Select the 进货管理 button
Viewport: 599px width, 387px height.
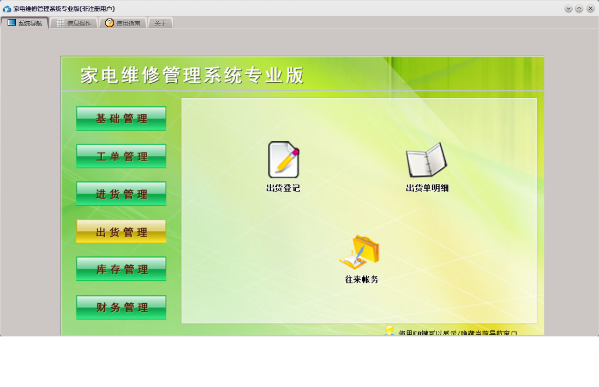point(122,194)
